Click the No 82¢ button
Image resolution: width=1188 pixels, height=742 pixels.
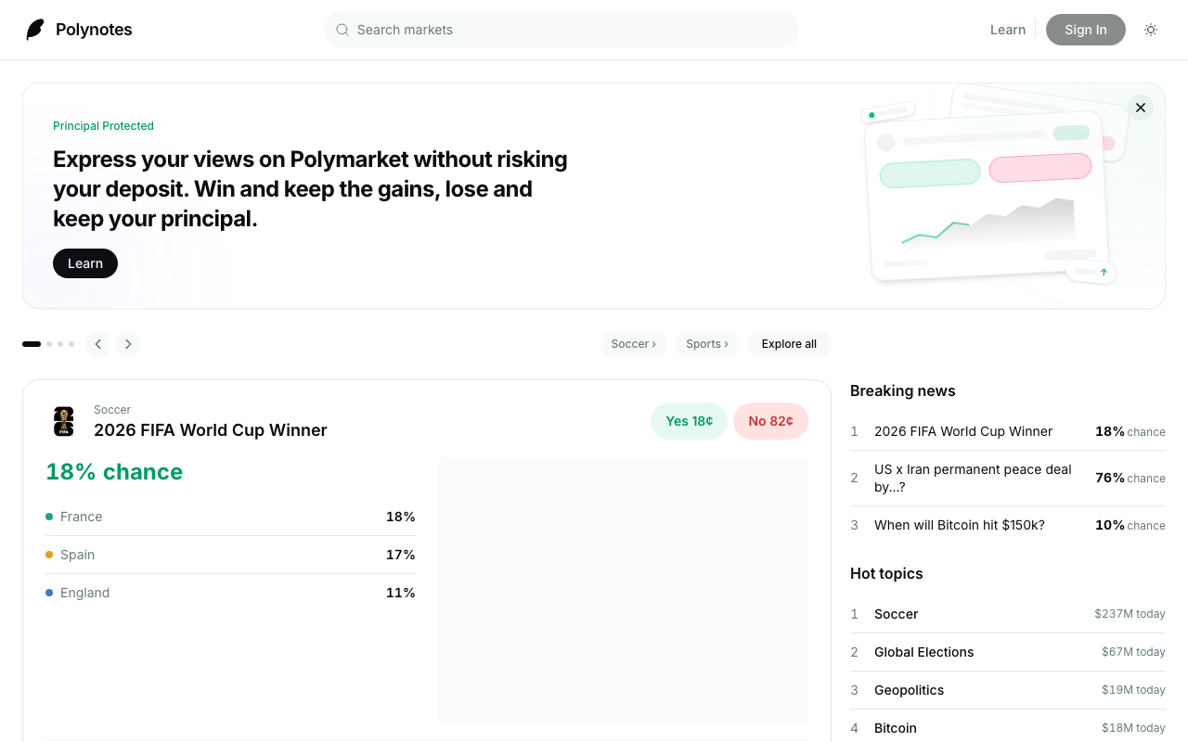click(x=770, y=421)
